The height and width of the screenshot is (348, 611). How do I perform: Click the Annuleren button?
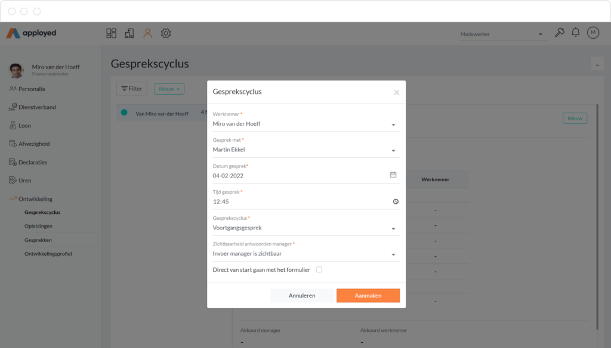(x=302, y=296)
